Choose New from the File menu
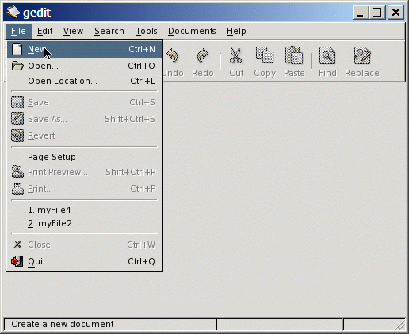Viewport: 409px width, 334px height. coord(84,49)
